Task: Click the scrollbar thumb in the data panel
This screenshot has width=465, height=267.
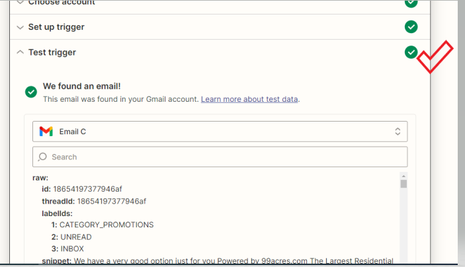Action: point(403,184)
